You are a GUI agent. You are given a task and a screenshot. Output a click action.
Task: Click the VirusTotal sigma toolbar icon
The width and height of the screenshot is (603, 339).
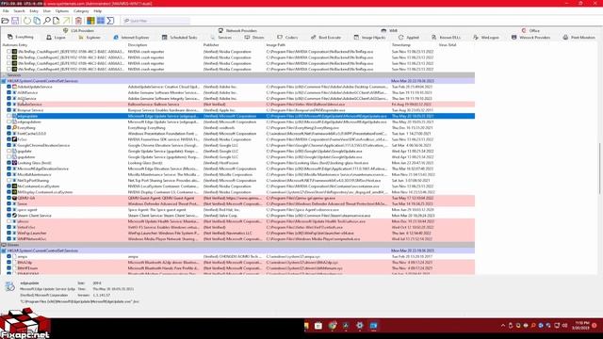(110, 21)
